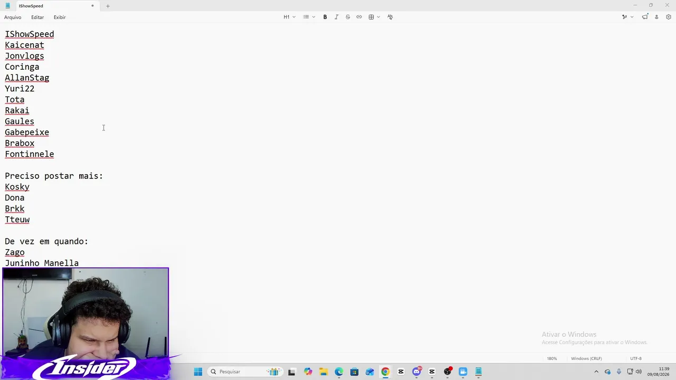Expand the AI rewrite dropdown arrow

pos(632,17)
